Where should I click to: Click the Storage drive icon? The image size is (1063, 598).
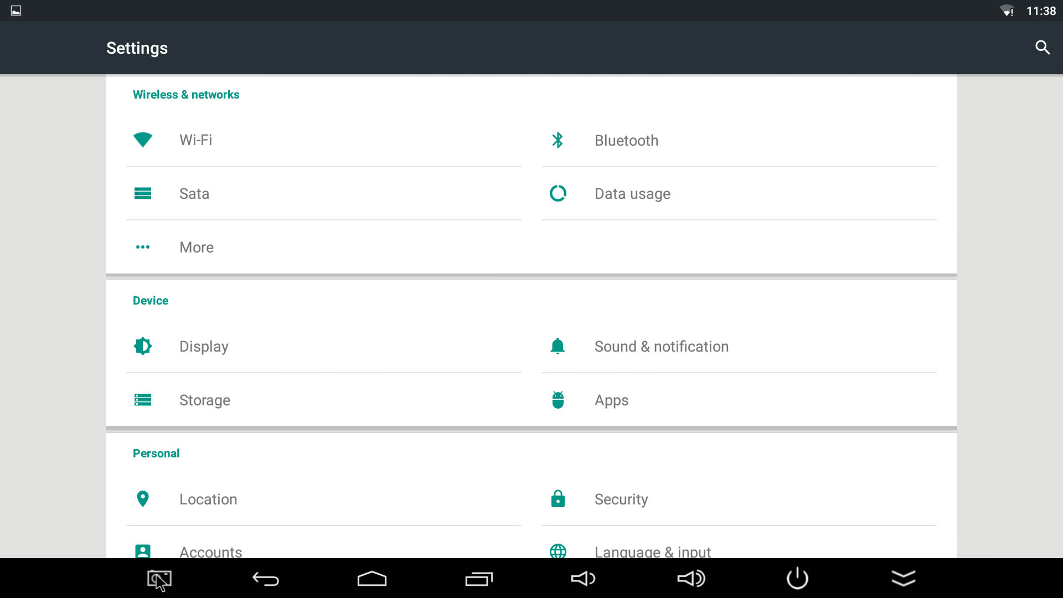click(x=143, y=400)
